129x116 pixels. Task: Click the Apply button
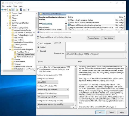122,112
